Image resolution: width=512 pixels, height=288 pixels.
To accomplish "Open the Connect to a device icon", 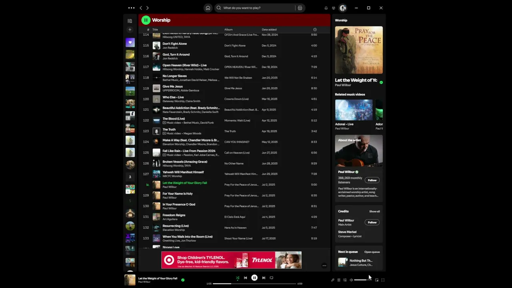I will tap(345, 280).
